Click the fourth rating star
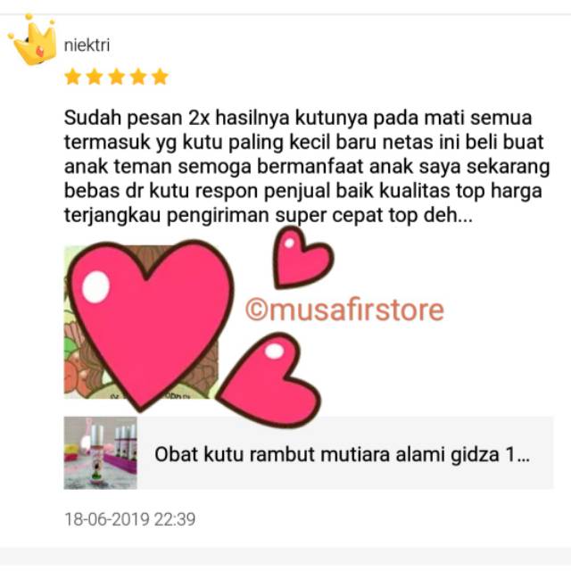The height and width of the screenshot is (571, 571). (138, 77)
